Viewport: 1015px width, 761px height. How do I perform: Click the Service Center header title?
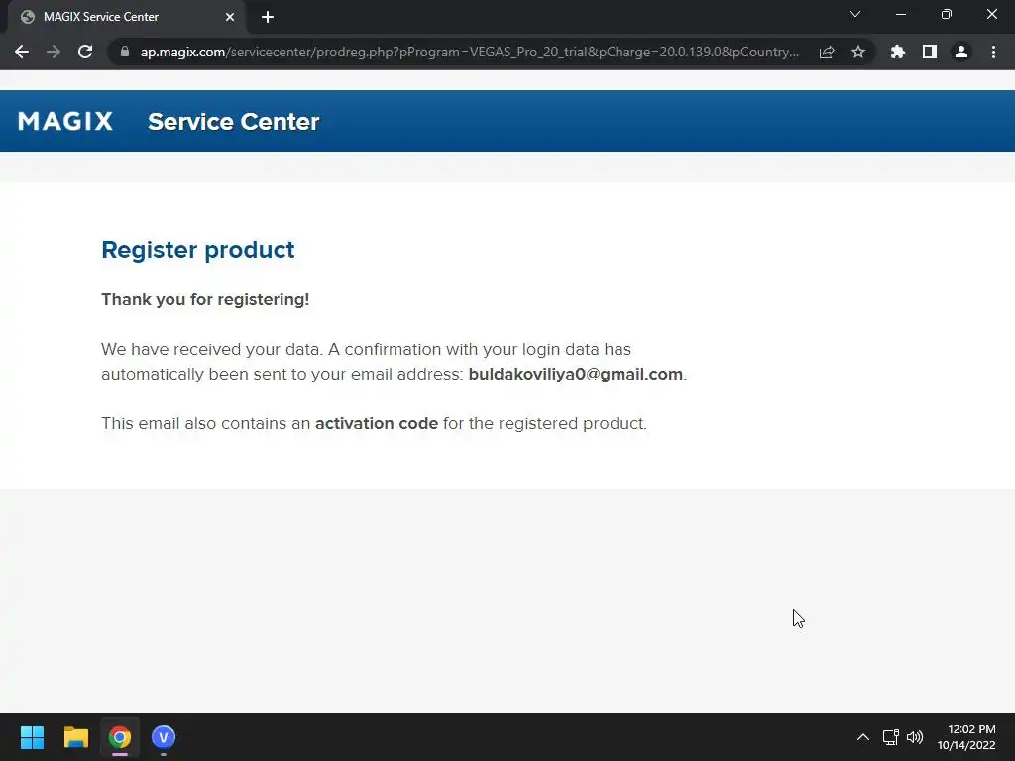[233, 122]
